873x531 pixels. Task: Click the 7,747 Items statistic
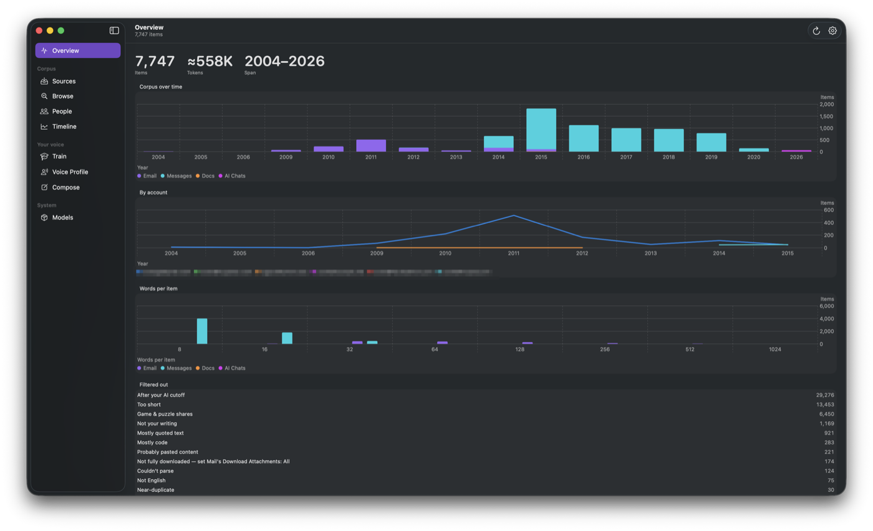click(155, 64)
